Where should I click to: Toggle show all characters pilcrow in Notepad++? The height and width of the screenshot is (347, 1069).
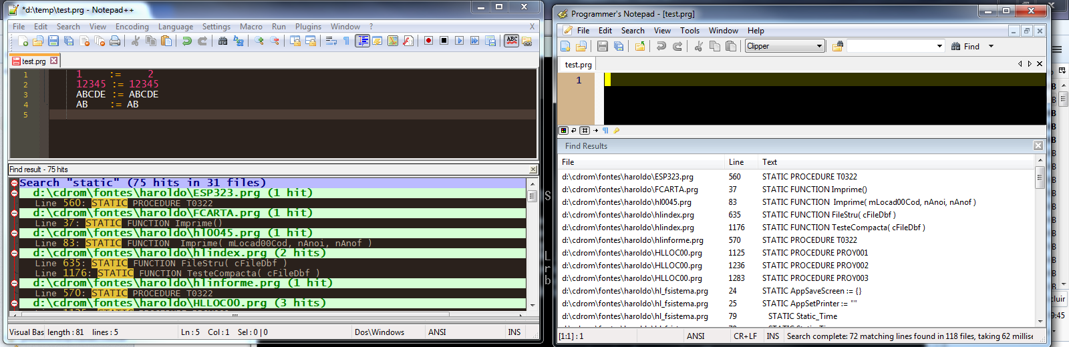coord(346,41)
